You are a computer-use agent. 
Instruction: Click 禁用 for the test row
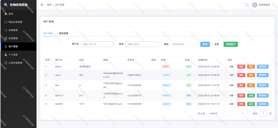point(251,85)
